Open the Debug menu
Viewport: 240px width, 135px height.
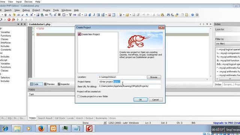point(26,10)
